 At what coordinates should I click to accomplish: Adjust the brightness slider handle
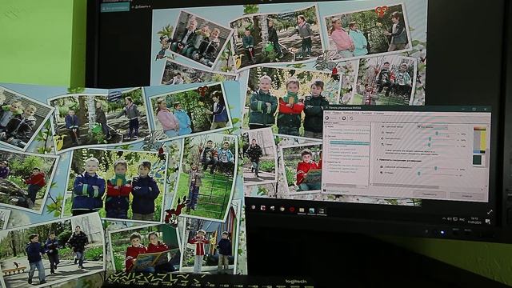[x=437, y=134]
